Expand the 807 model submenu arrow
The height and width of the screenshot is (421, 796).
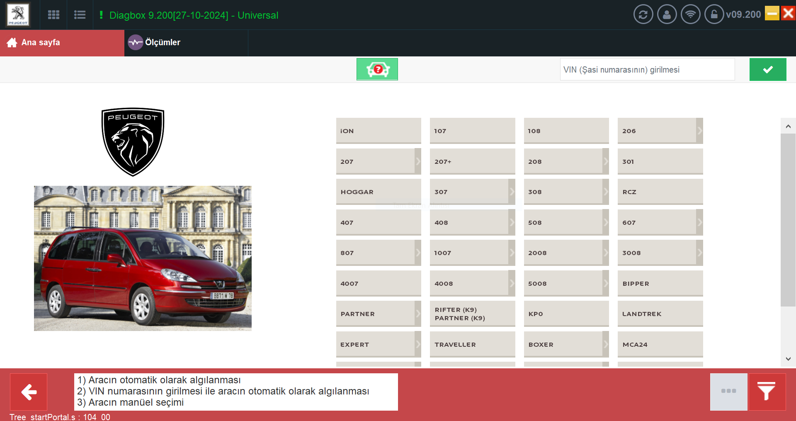[x=418, y=253]
